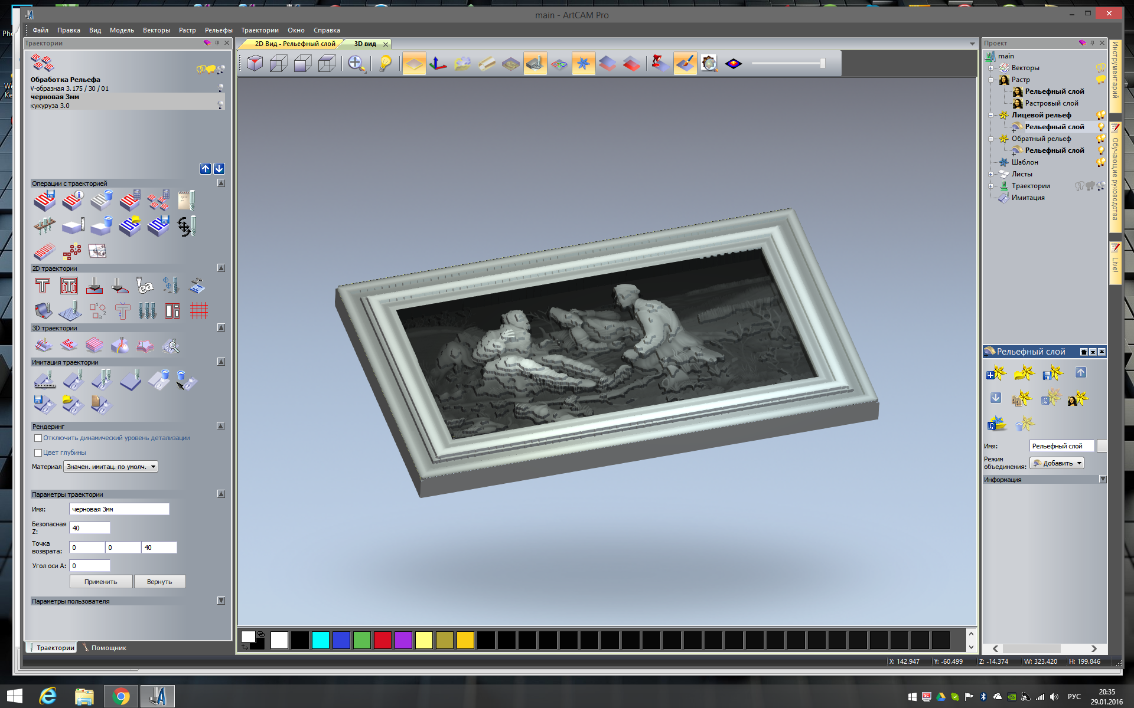Viewport: 1134px width, 708px height.
Task: Collapse the 2D траектории section
Action: click(x=221, y=268)
